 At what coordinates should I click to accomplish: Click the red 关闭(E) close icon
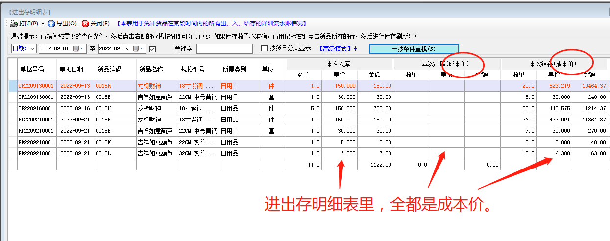coord(85,24)
